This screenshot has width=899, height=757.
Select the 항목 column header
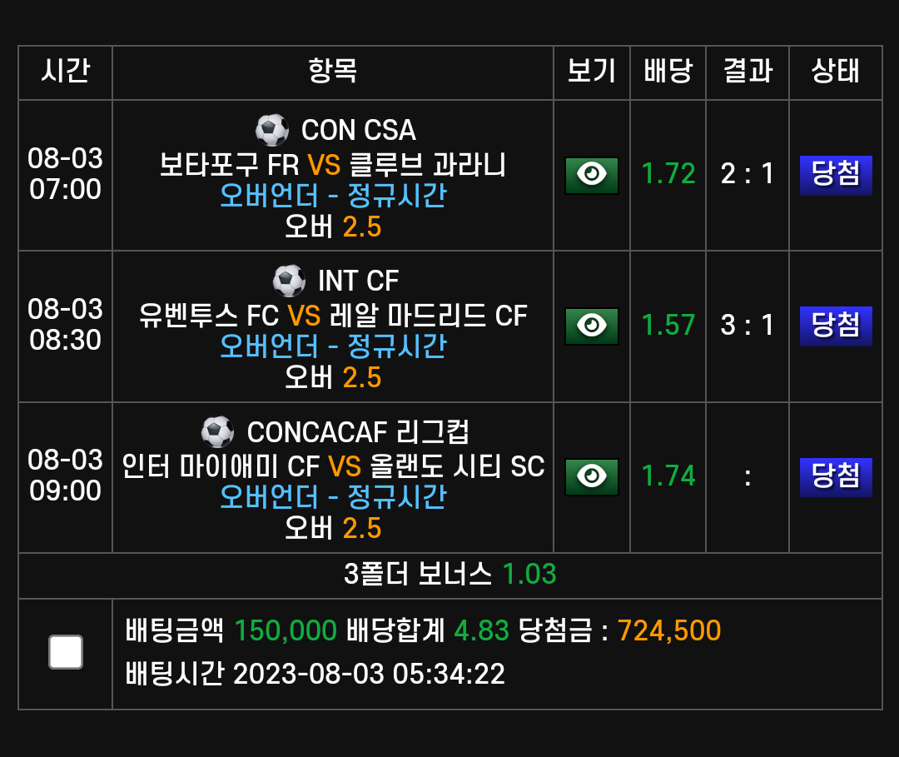[332, 72]
